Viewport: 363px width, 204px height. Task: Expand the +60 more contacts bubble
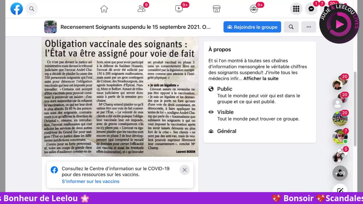click(x=340, y=173)
